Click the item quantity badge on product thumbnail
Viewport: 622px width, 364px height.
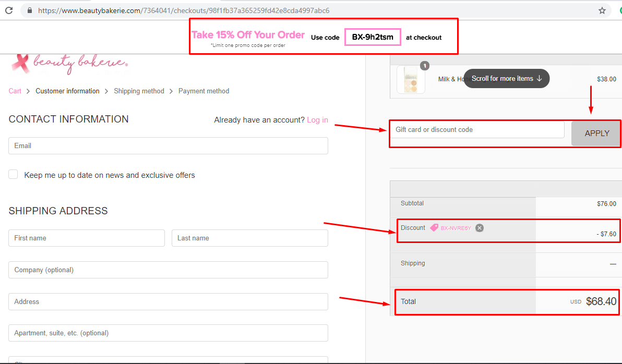[x=424, y=66]
